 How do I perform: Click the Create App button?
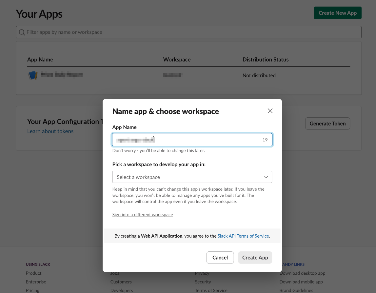255,258
